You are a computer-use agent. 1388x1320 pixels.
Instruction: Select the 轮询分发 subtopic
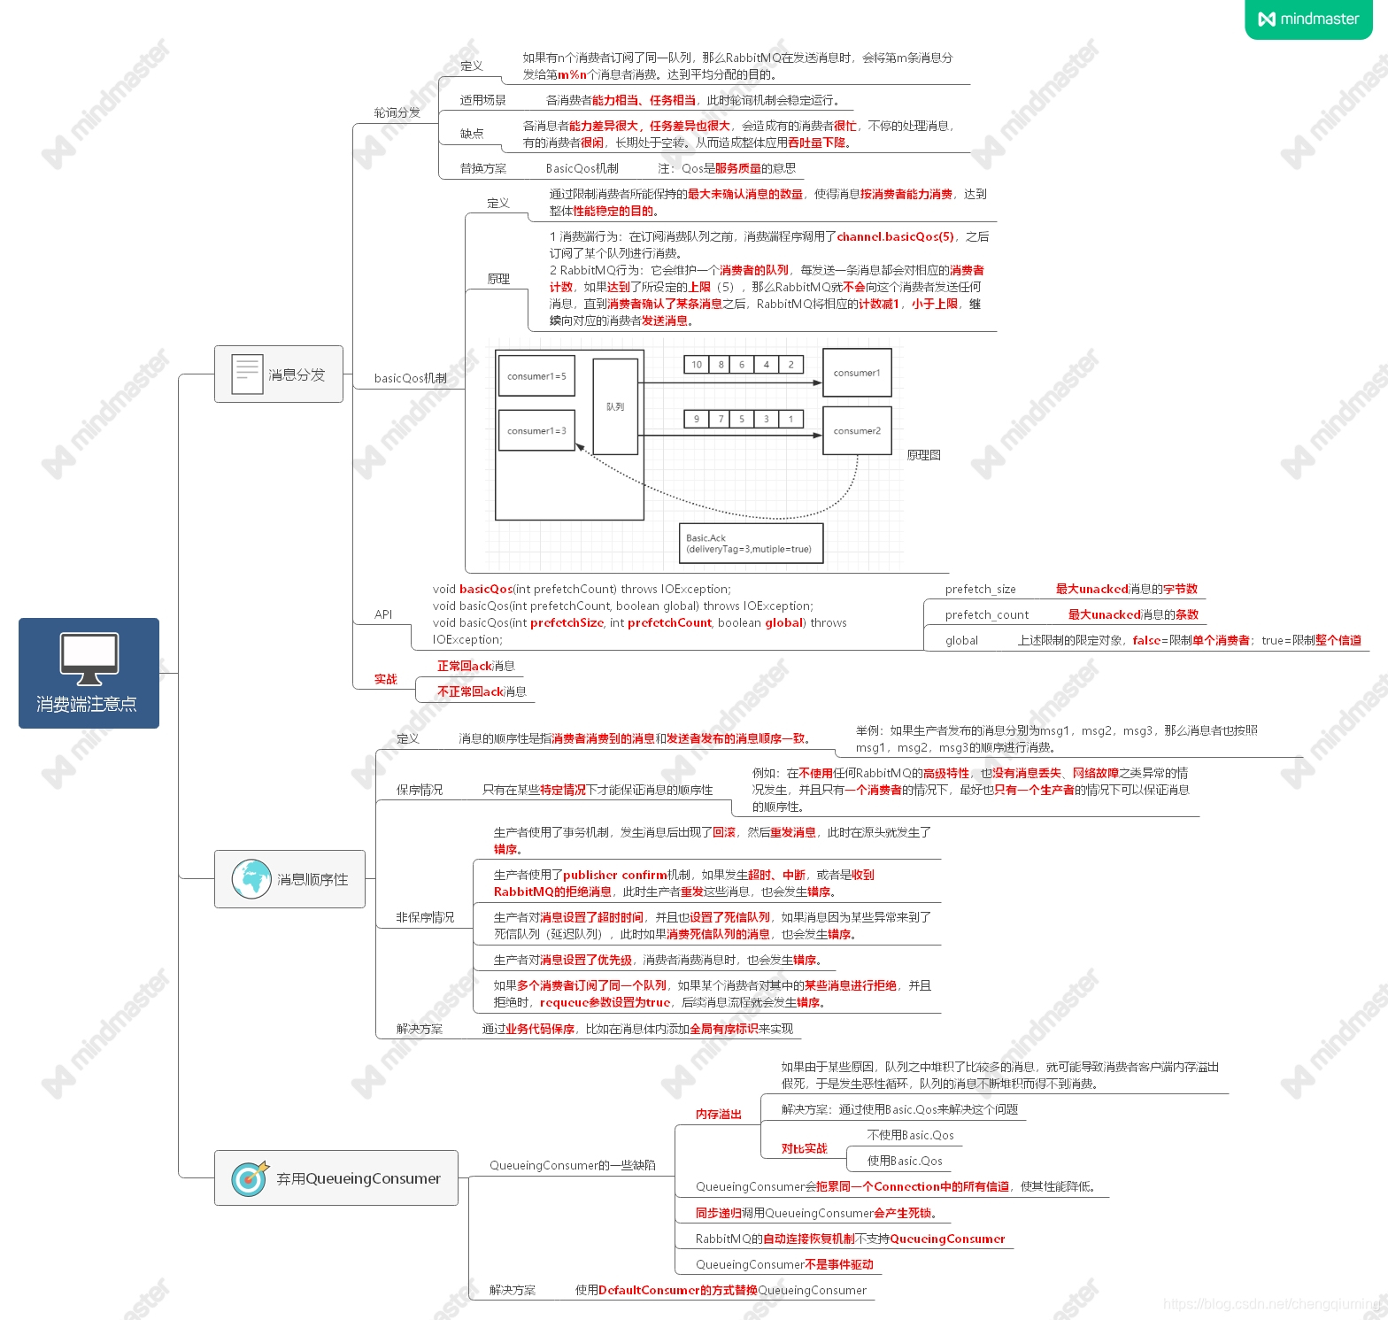pos(397,112)
